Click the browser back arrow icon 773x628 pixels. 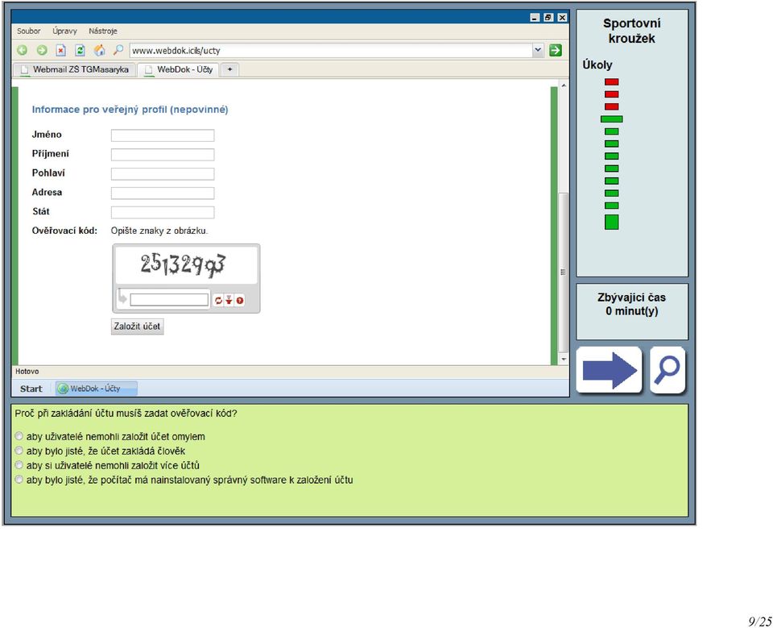tap(23, 50)
